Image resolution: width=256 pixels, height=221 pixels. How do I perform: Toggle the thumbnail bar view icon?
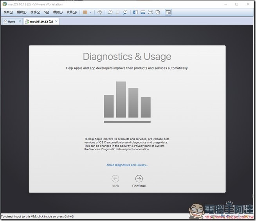[x=143, y=12]
